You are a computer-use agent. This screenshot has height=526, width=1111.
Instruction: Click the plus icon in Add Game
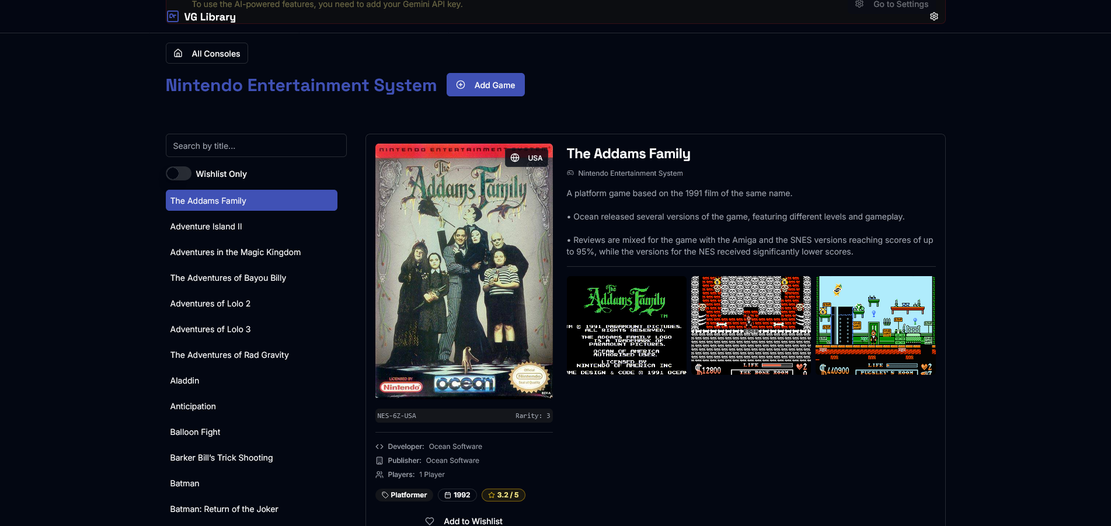click(x=461, y=85)
